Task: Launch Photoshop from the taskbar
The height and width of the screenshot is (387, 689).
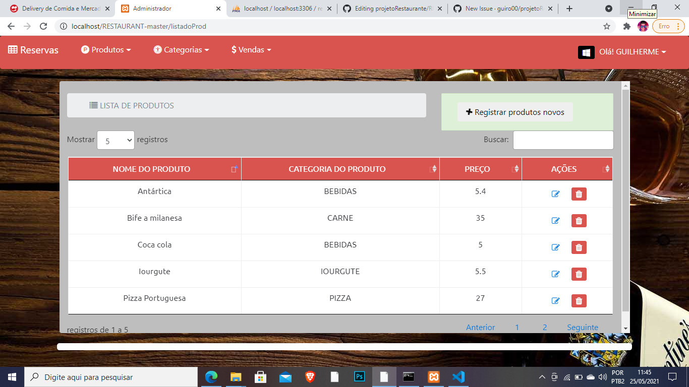Action: (360, 377)
